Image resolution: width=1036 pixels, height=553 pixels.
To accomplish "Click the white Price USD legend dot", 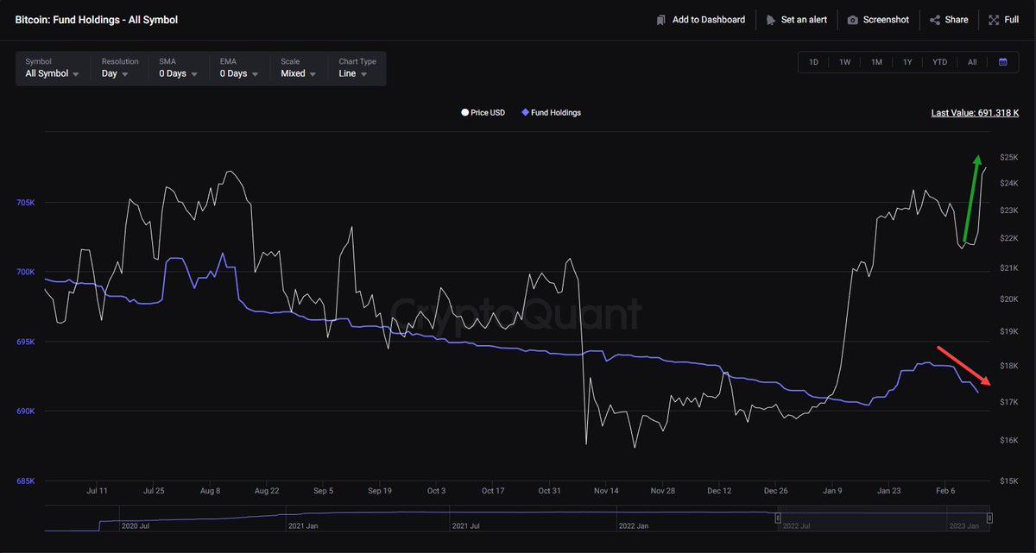I will tap(464, 113).
